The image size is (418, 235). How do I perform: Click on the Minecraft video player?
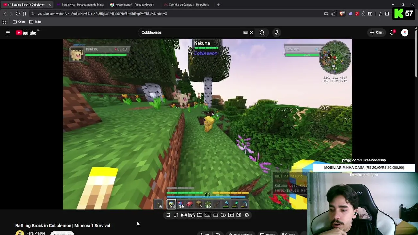(x=207, y=124)
